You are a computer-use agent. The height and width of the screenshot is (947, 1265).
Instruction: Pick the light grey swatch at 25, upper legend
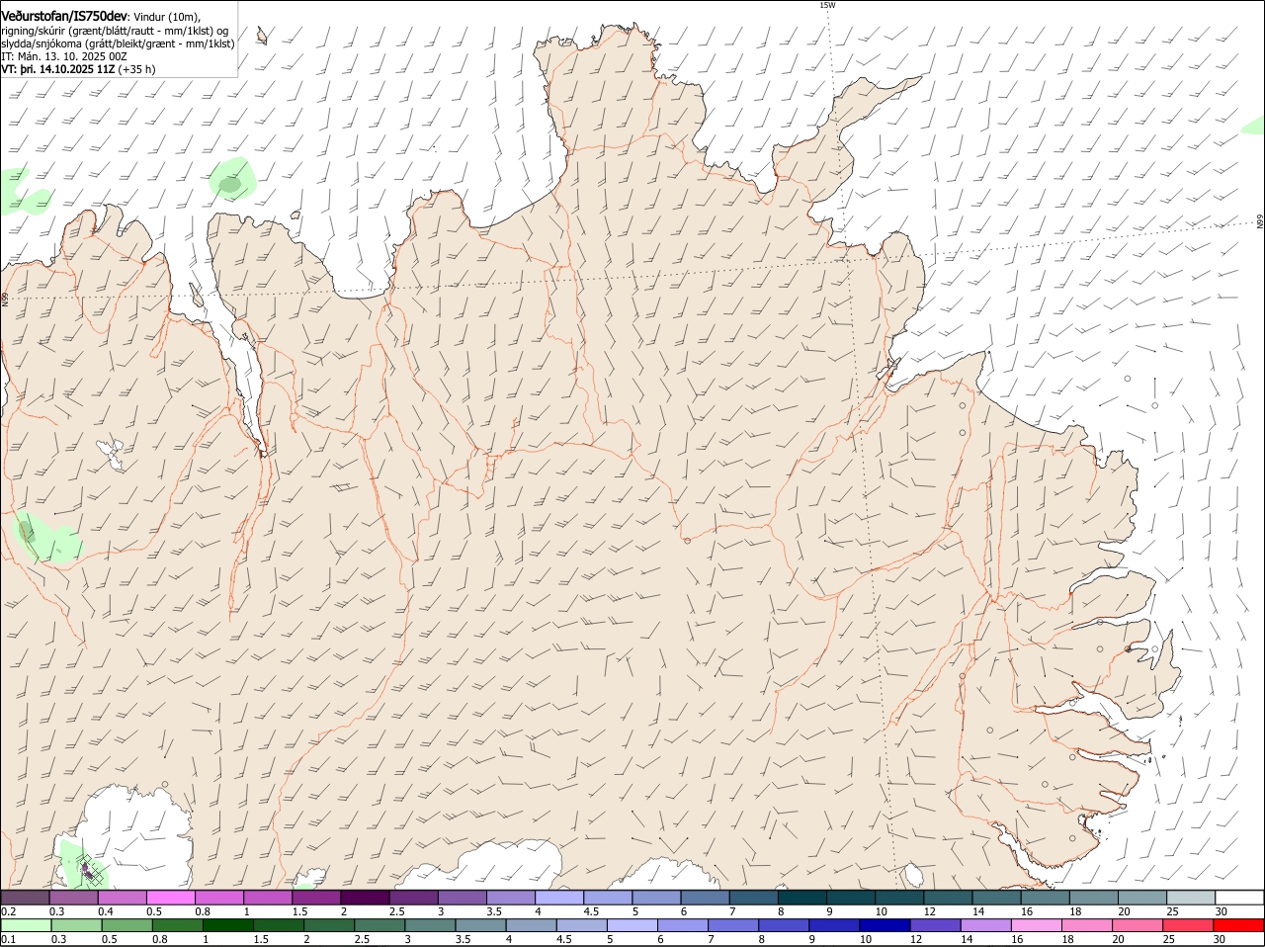point(1190,898)
